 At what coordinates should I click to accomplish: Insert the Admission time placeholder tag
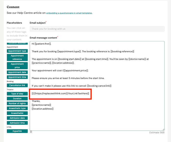tap(17, 123)
